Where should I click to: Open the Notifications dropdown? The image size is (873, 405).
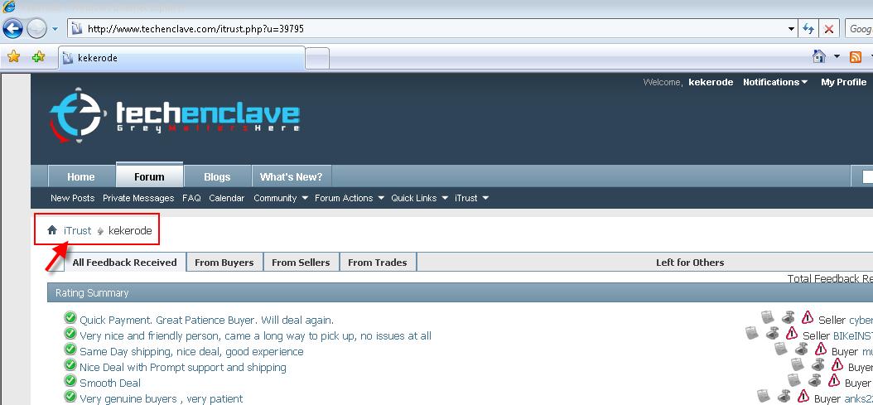coord(775,82)
